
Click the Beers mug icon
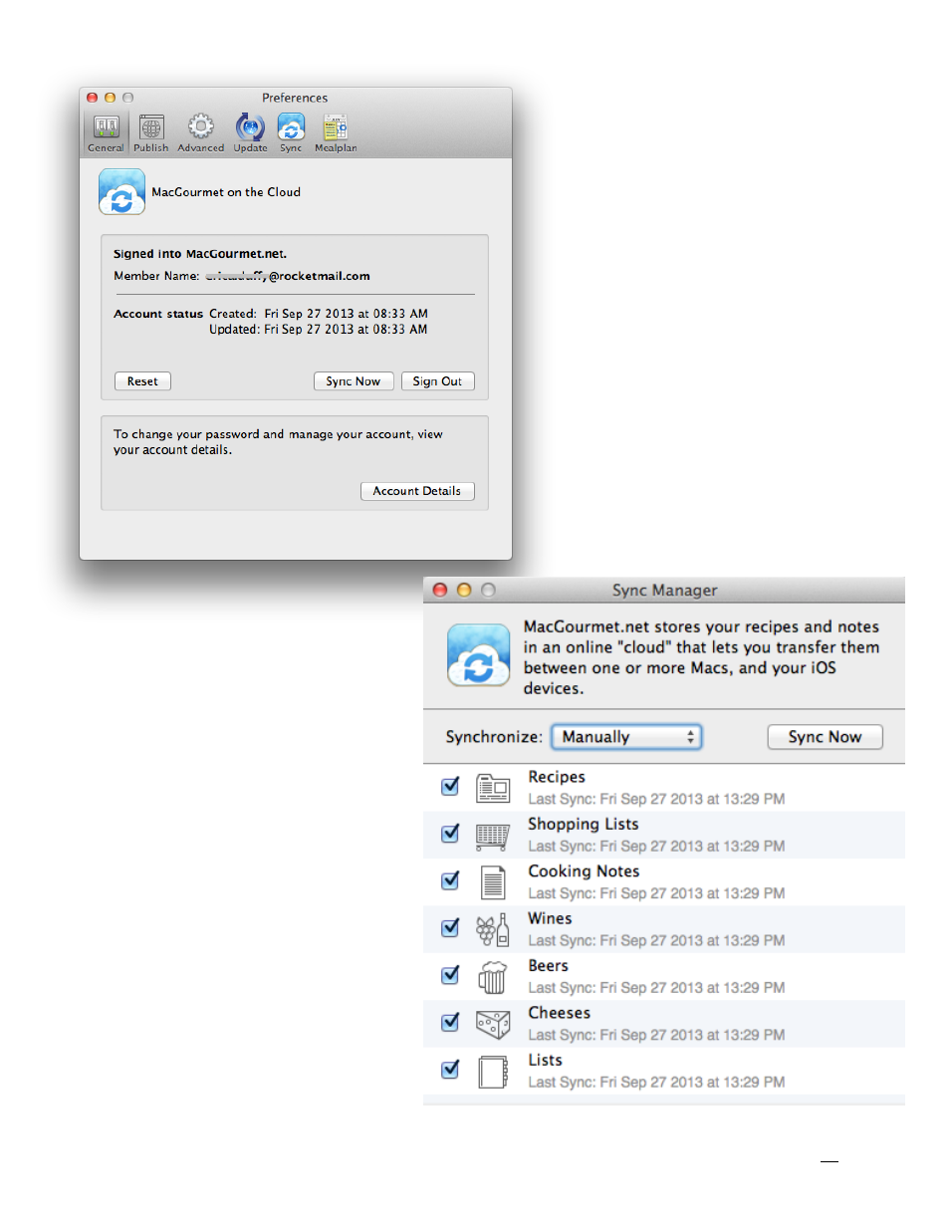coord(493,977)
